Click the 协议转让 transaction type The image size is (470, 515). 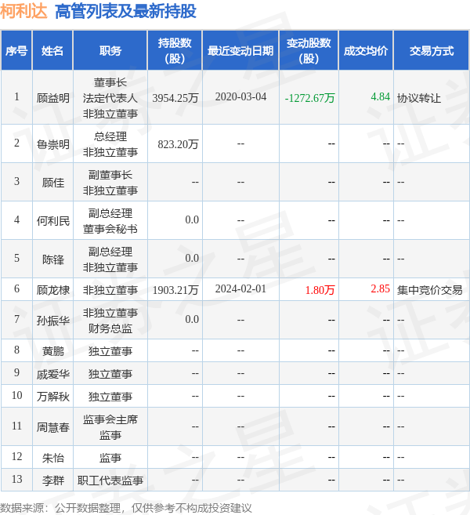(x=419, y=97)
